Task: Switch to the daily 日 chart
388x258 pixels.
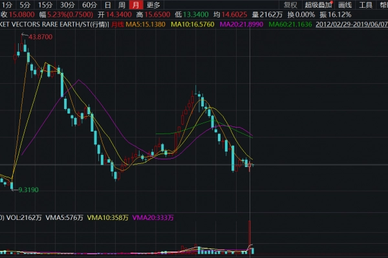Action: [x=107, y=5]
